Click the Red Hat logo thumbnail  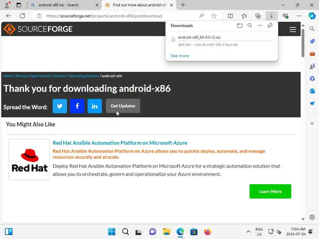29,160
